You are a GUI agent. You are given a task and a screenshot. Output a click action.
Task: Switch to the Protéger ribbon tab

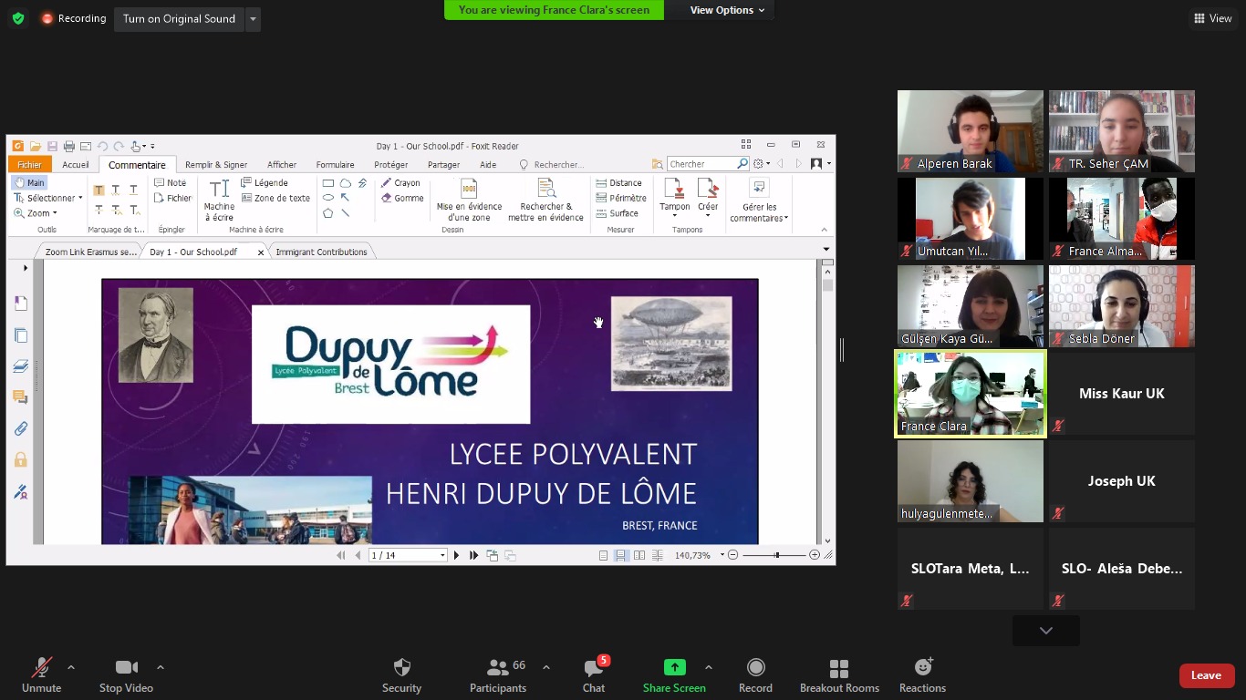(391, 165)
